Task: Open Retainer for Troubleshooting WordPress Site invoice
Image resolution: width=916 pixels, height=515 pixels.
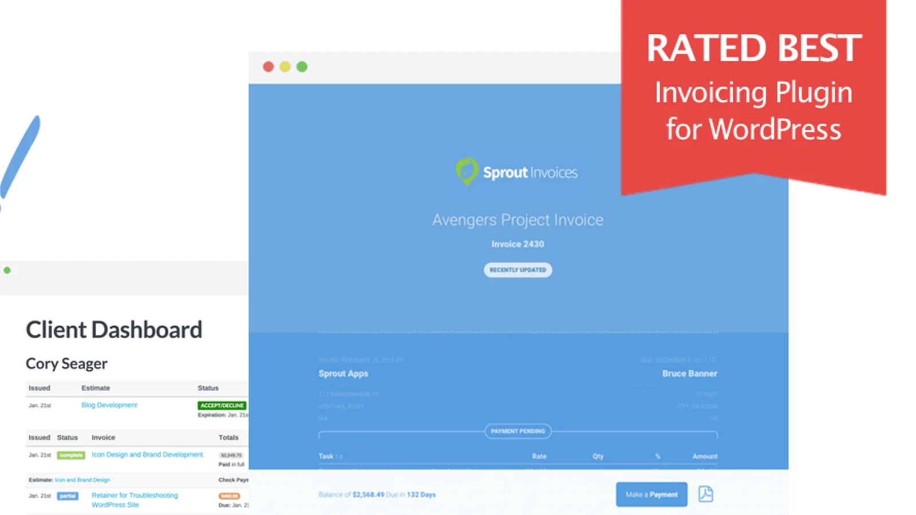Action: [135, 500]
